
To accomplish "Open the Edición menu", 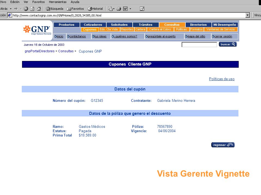I will pos(15,2).
